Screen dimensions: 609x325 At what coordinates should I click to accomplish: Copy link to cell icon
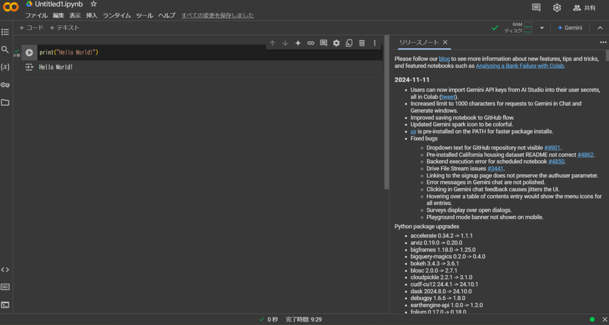(311, 43)
